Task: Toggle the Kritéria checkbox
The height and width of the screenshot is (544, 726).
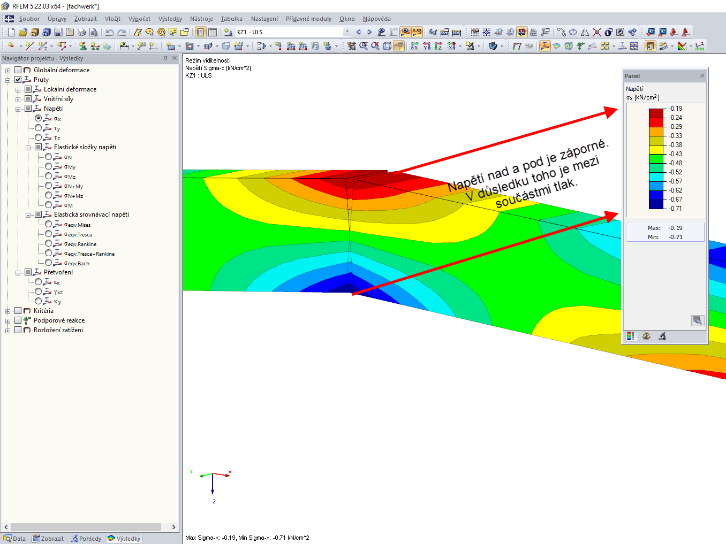Action: pos(18,311)
